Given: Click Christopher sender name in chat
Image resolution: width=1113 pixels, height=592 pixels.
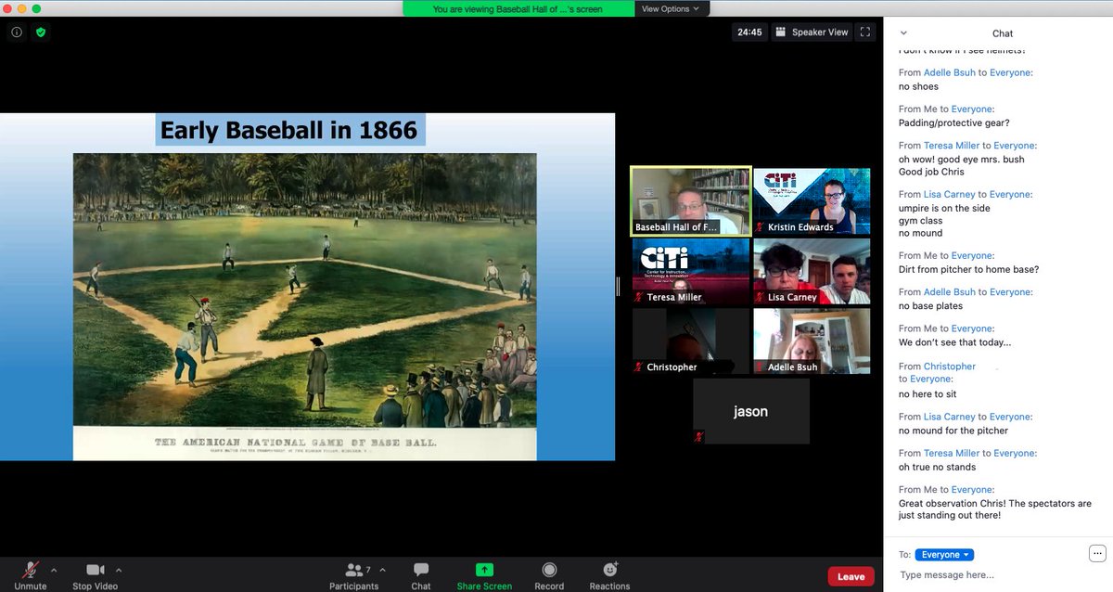Looking at the screenshot, I should 950,367.
